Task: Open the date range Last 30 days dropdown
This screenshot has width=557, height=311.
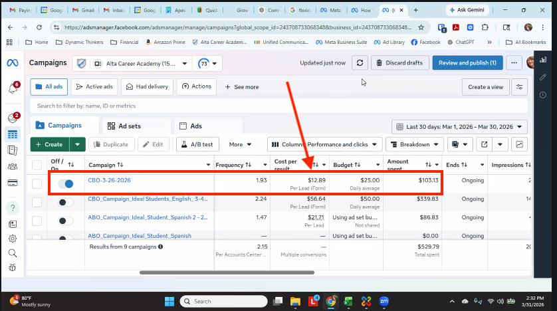Action: pos(459,127)
